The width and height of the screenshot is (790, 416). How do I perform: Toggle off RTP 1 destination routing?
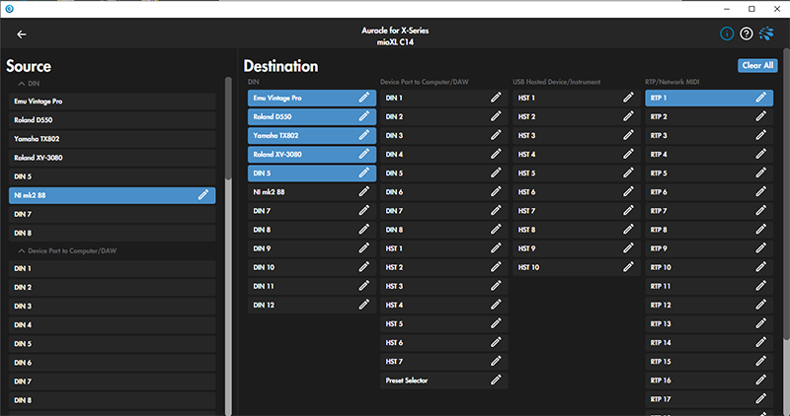point(709,98)
